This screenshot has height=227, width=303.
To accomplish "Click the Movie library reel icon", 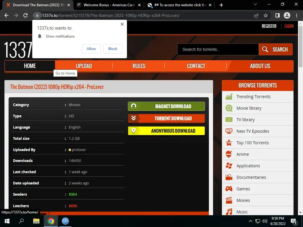I will point(229,108).
